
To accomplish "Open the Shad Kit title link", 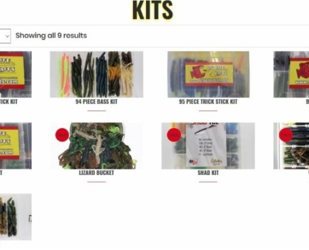I will pos(208,172).
